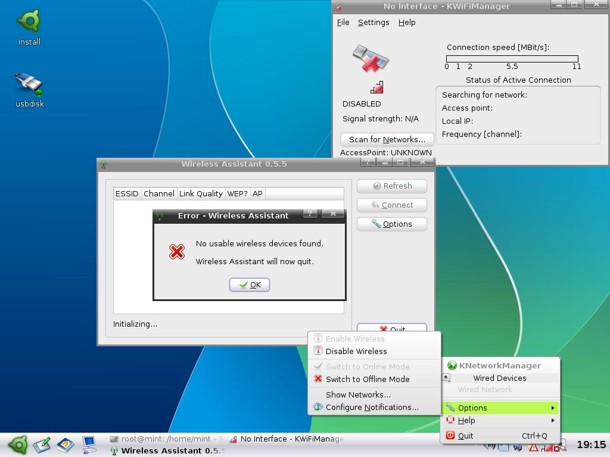Click Scan for Networks button
The width and height of the screenshot is (610, 457).
click(x=387, y=139)
